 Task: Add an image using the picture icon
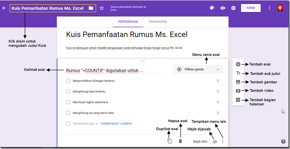(x=238, y=82)
